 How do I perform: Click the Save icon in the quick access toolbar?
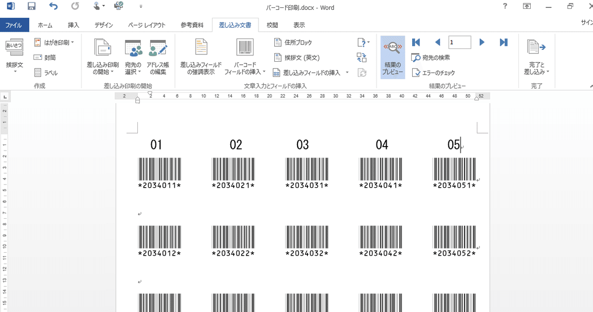pos(32,7)
